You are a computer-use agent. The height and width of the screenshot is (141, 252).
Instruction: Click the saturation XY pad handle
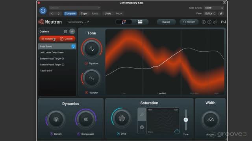[177, 132]
